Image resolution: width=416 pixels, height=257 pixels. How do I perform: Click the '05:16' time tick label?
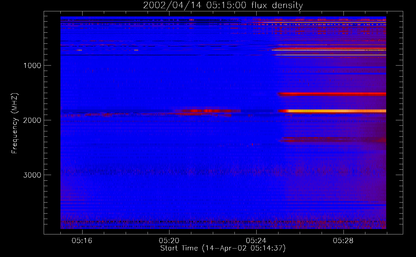coord(82,241)
